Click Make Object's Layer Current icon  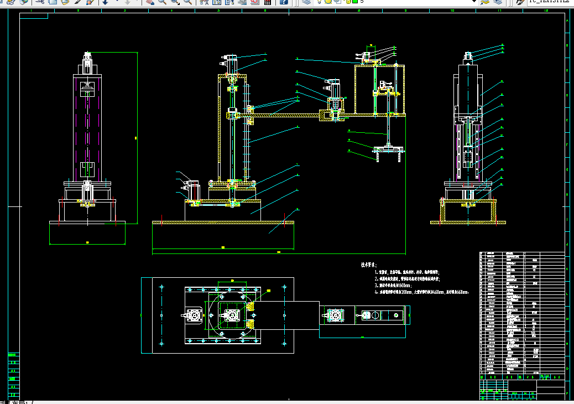point(485,2)
